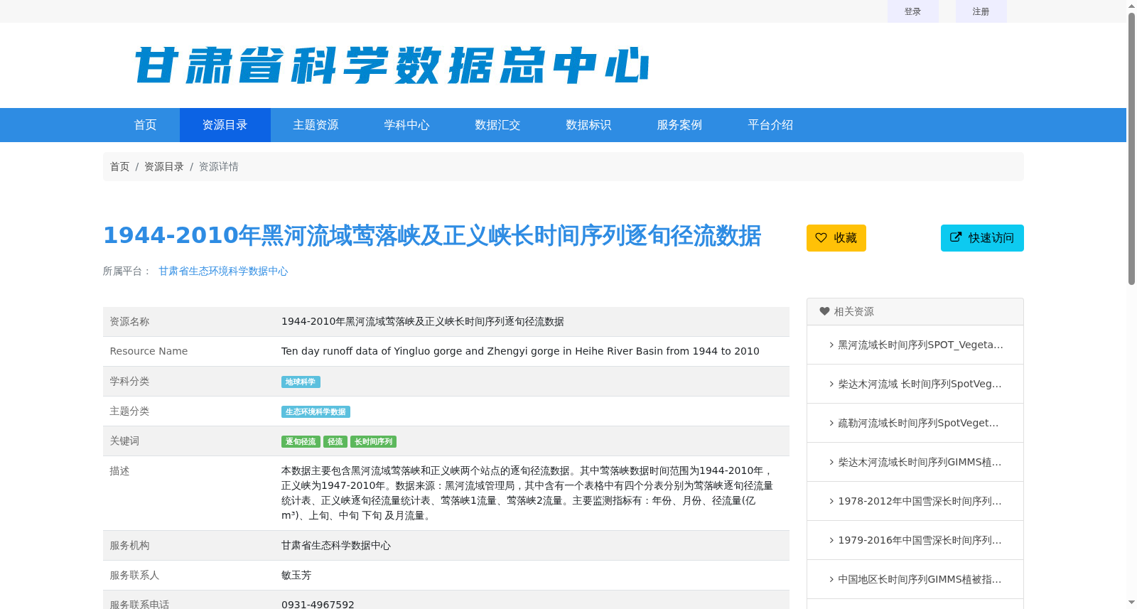Open related resource 黑河流域长时间序列SPOT_Vegeta…

coord(920,345)
